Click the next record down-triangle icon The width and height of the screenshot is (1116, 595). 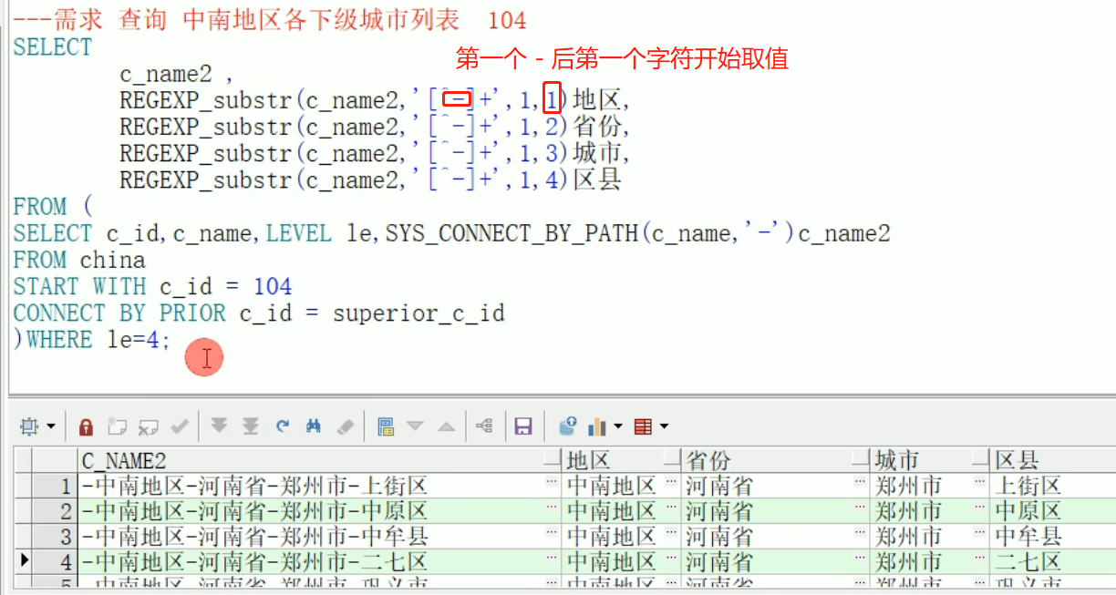tap(415, 426)
